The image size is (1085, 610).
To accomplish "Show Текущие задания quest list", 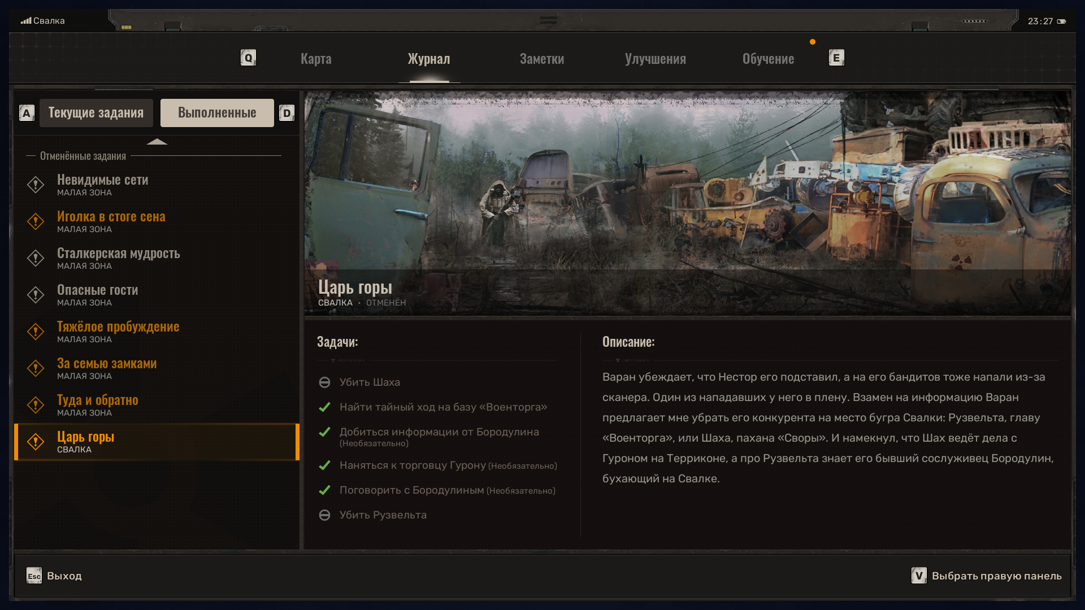I will 96,113.
